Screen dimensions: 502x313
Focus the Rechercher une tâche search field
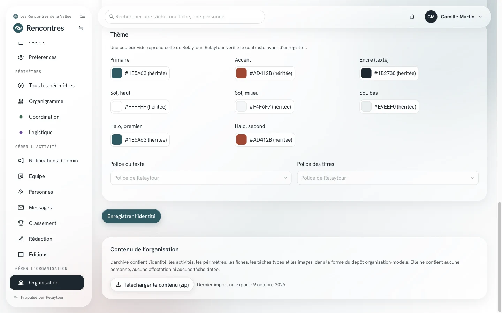point(185,17)
